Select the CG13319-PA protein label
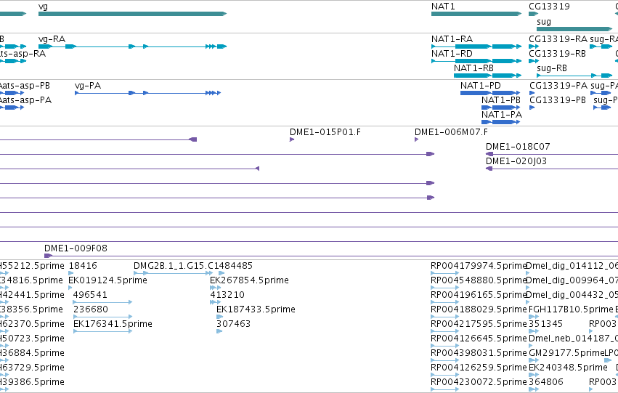This screenshot has height=393, width=618. 558,86
